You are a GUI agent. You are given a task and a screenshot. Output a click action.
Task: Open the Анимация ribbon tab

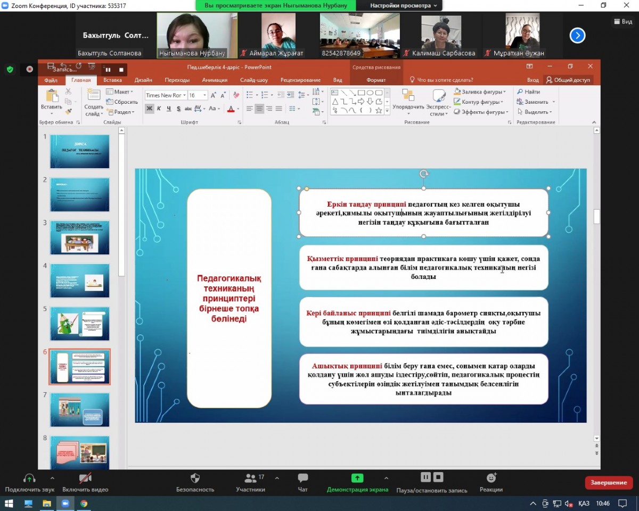click(215, 80)
